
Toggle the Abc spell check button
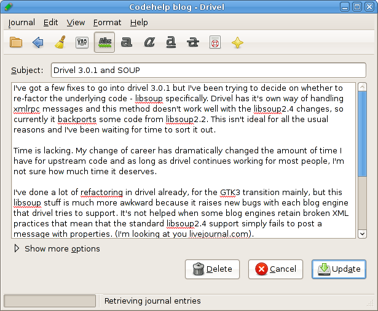pos(104,42)
